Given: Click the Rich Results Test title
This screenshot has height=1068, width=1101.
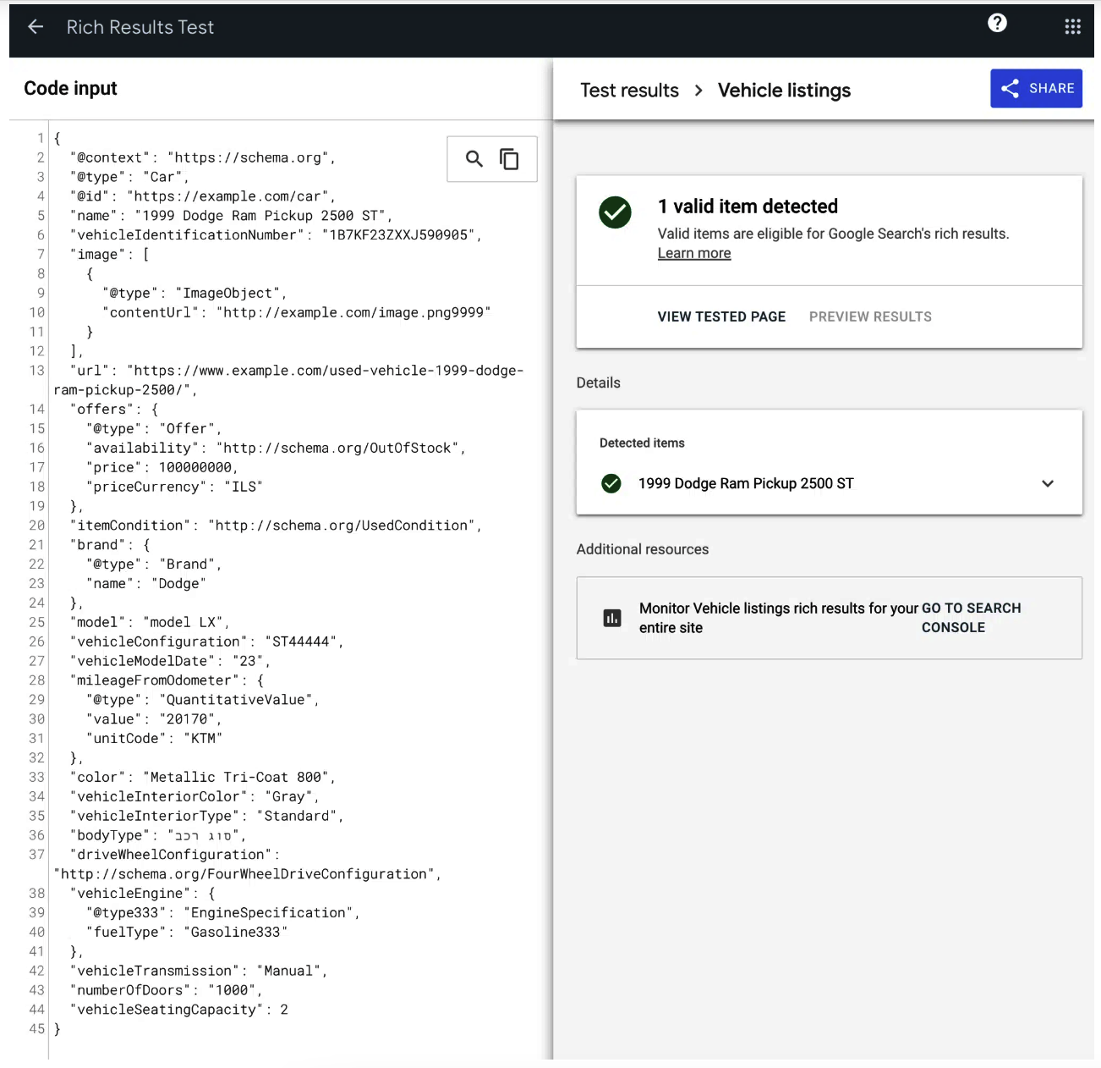Looking at the screenshot, I should (x=140, y=27).
